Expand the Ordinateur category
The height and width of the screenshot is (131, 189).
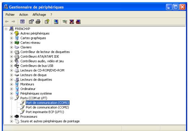[x=12, y=89]
